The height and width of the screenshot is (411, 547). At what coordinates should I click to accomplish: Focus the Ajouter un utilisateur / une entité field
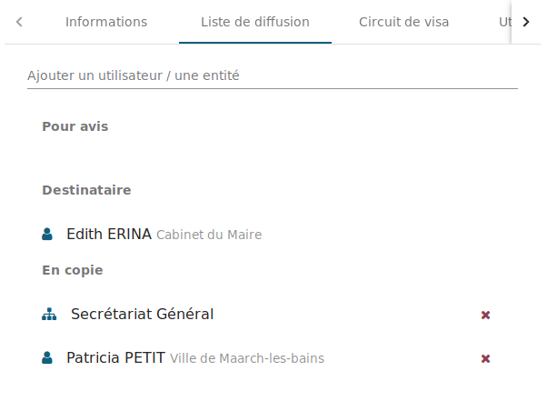coord(273,75)
